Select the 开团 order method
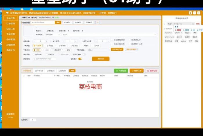This screenshot has height=136, width=203. (37, 50)
